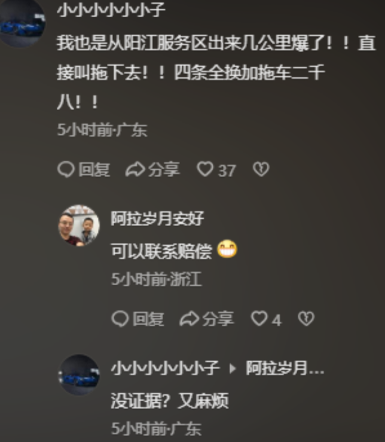This screenshot has width=385, height=442.
Task: Click 分享 text under first comment
Action: [164, 170]
